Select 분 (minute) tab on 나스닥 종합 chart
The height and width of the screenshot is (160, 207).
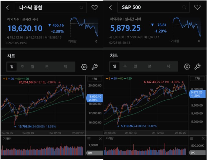(x=47, y=67)
